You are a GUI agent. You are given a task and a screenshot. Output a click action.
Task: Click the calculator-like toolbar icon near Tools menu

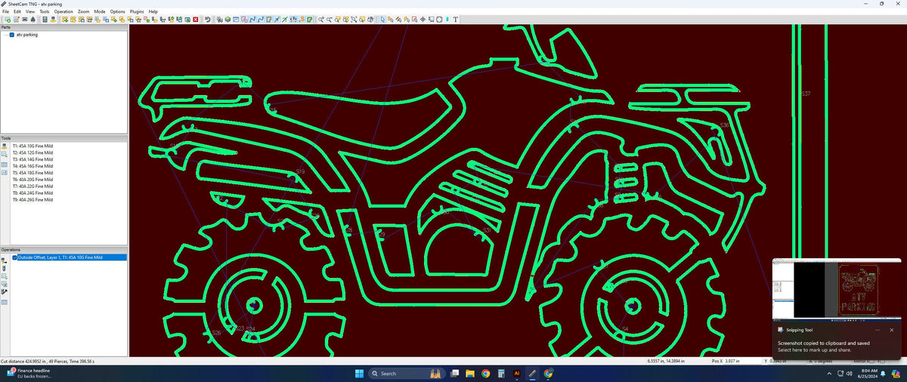point(44,20)
